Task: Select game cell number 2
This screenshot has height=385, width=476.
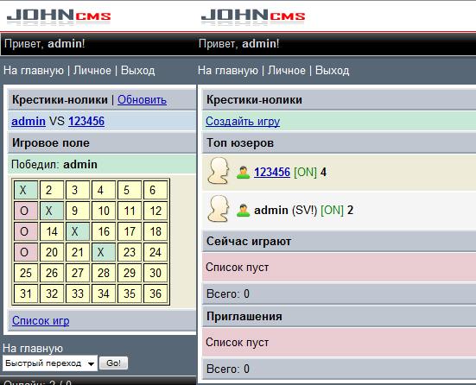Action: [x=52, y=190]
